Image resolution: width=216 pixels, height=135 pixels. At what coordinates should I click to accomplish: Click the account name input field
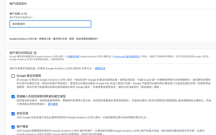click(50, 24)
